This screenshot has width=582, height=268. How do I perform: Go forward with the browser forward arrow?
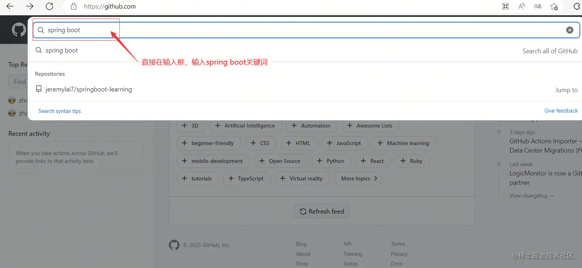pyautogui.click(x=30, y=6)
